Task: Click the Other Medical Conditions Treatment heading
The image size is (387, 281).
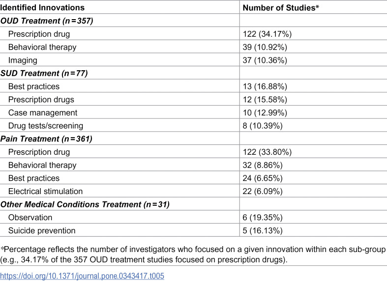Action: point(85,204)
